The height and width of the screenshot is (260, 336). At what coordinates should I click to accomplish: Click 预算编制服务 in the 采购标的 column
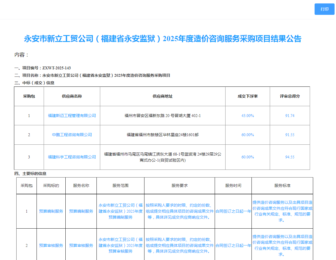point(51,211)
